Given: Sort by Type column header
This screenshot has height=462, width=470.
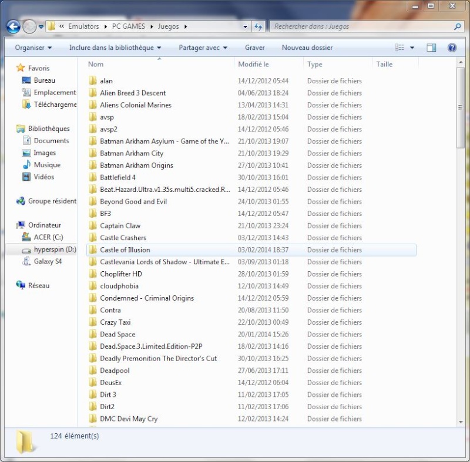Looking at the screenshot, I should (x=315, y=64).
